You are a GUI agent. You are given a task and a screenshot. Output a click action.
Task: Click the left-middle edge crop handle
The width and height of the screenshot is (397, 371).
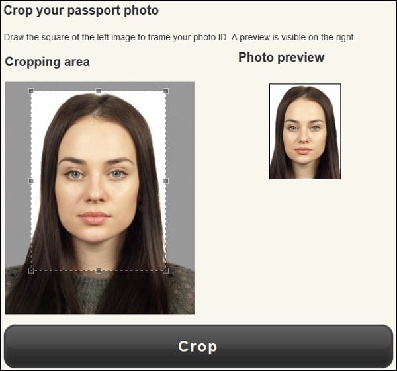coord(31,181)
